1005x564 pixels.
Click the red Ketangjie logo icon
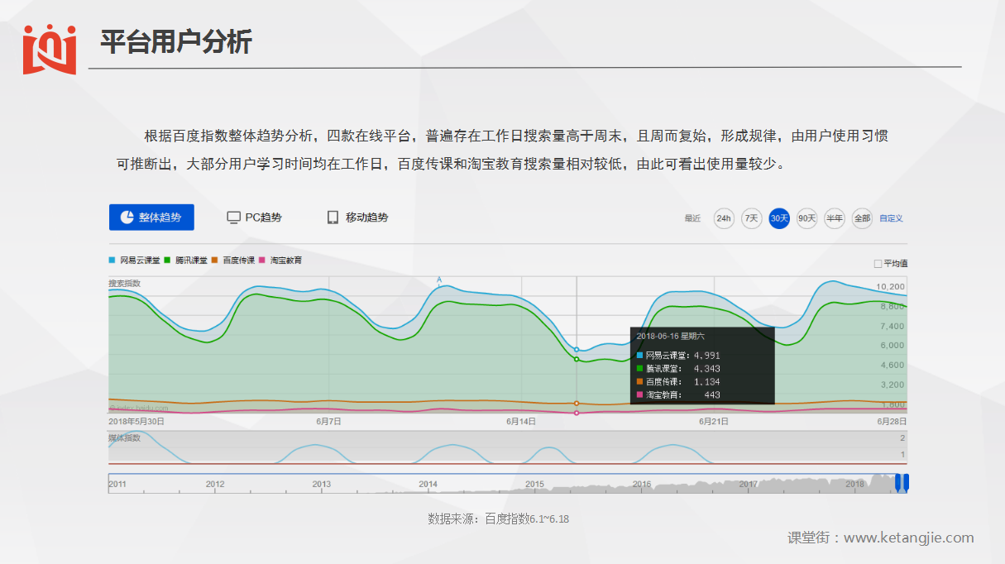[50, 49]
